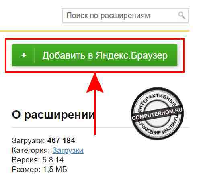
Task: Add the extension to Yandex Browser
Action: pos(94,55)
